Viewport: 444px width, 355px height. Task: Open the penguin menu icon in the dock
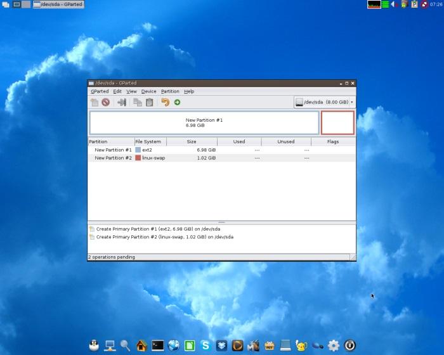[94, 345]
